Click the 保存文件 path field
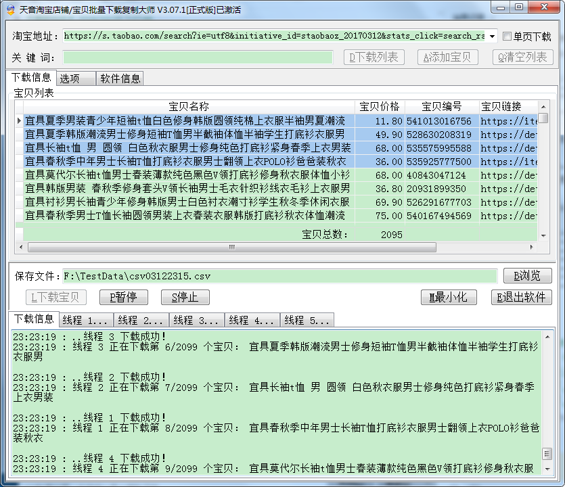Screen dimensions: 565x487 (x=280, y=276)
